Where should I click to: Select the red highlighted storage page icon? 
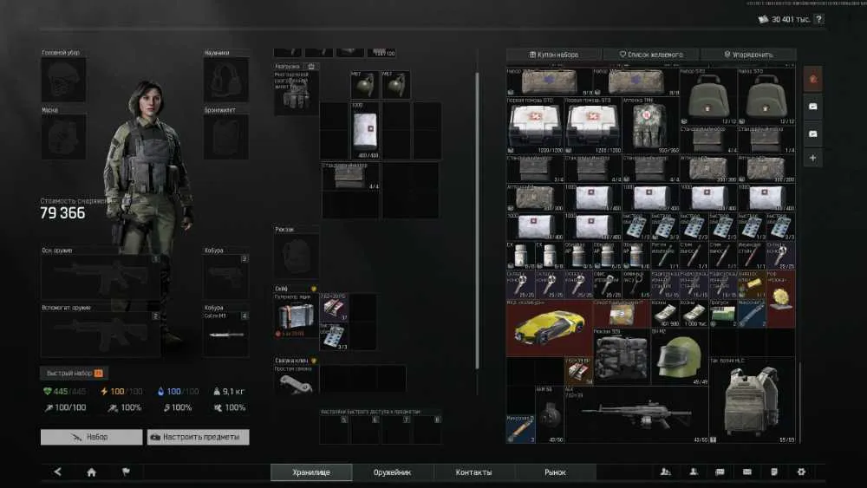point(813,79)
